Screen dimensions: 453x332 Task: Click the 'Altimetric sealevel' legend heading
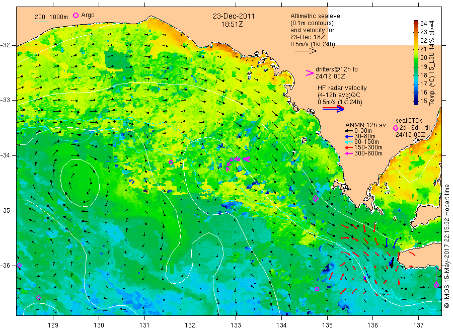point(316,16)
